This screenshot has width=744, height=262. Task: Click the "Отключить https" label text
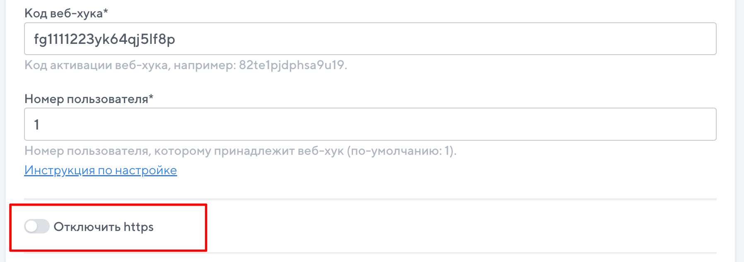pyautogui.click(x=103, y=227)
